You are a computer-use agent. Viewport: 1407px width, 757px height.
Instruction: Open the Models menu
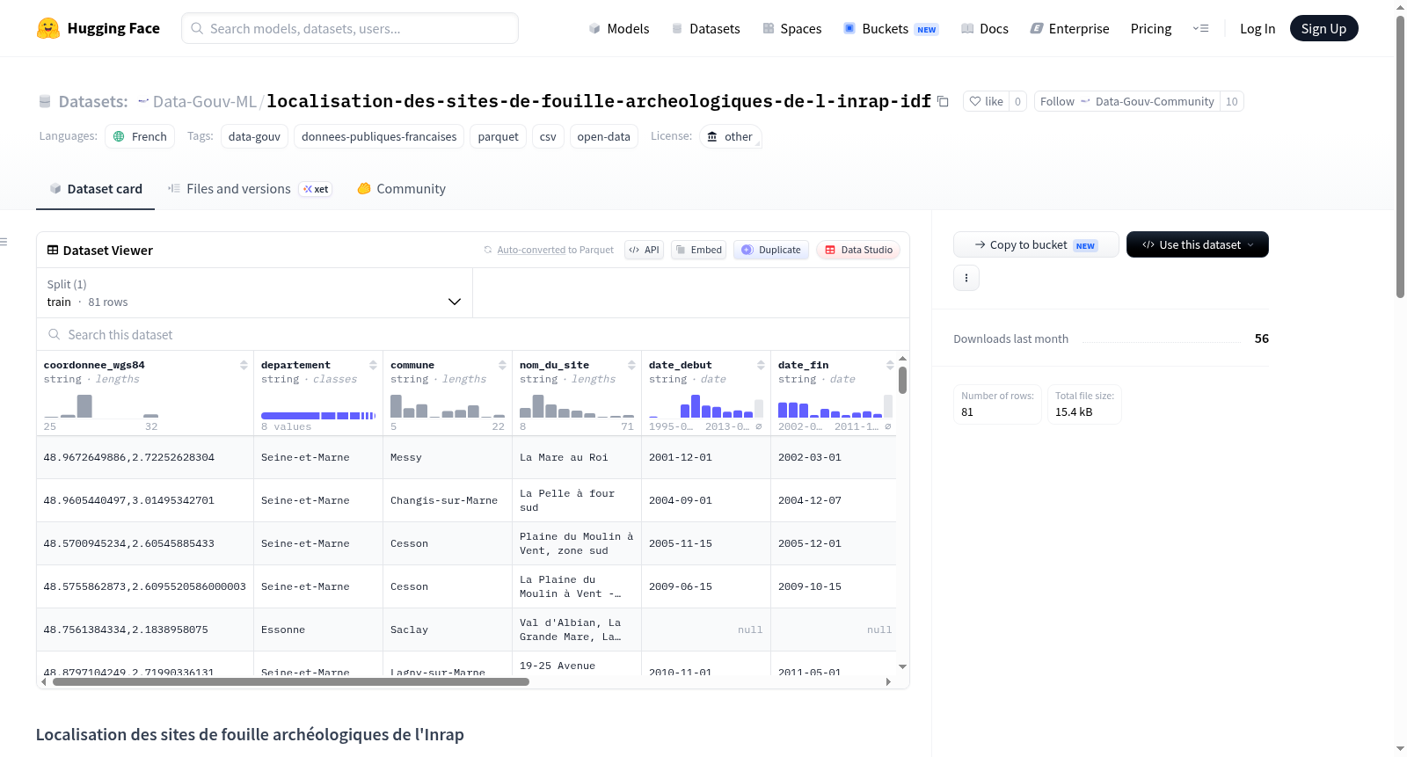(619, 28)
